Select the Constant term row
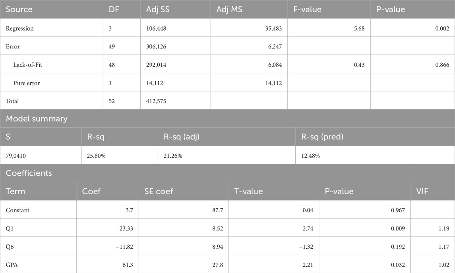Image resolution: width=455 pixels, height=273 pixels. [17, 210]
